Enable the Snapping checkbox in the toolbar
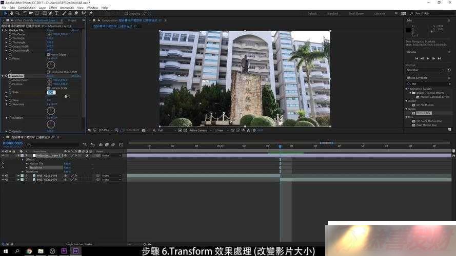Screen dimensions: 456x256 coord(126,13)
